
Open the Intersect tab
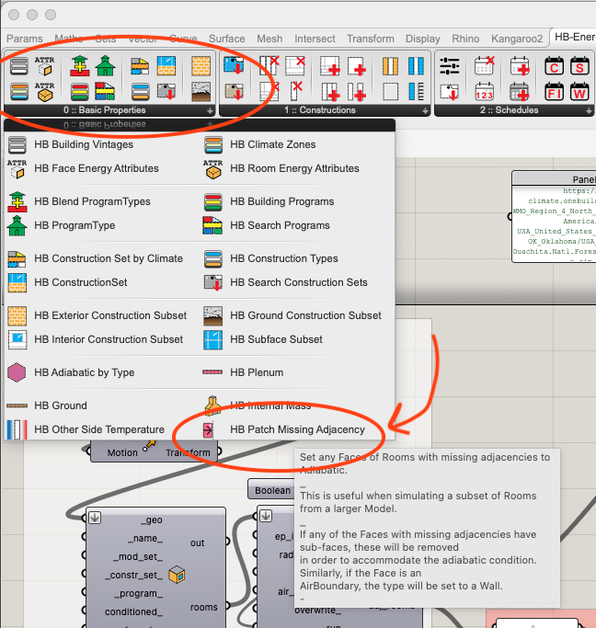(315, 39)
